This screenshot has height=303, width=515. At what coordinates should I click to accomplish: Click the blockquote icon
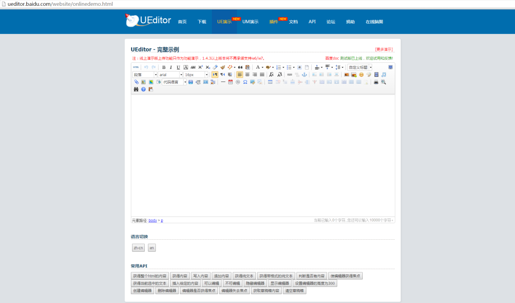pos(240,67)
